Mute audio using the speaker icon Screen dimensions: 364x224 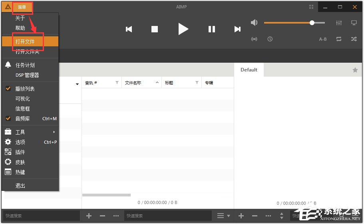coord(254,23)
